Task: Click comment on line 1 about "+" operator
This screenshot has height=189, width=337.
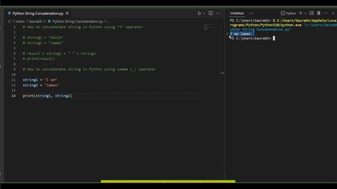Action: pos(83,27)
